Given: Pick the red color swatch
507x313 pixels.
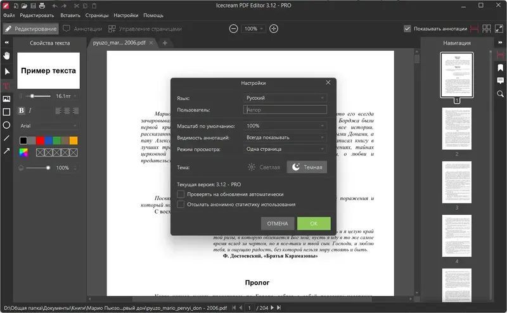Looking at the screenshot, I should pyautogui.click(x=40, y=140).
